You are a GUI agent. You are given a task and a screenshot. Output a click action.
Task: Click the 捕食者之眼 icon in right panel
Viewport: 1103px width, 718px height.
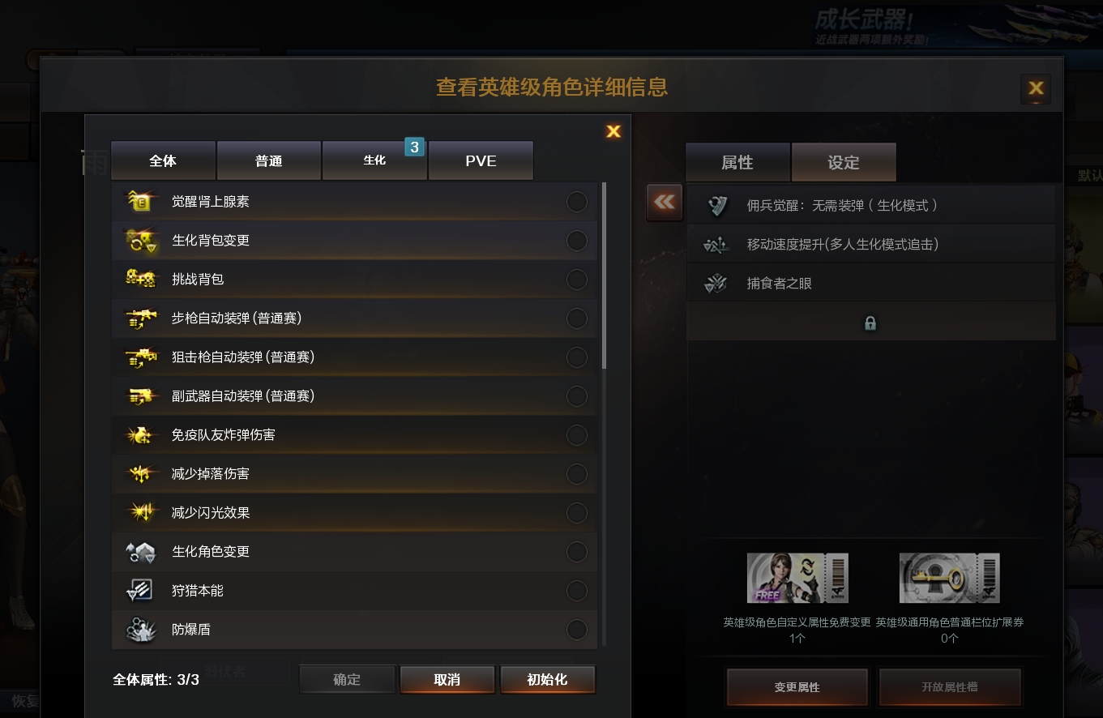click(x=716, y=284)
